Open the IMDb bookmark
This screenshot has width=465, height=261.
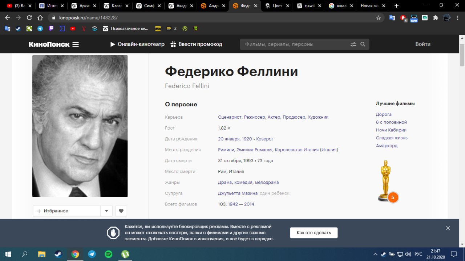(158, 28)
